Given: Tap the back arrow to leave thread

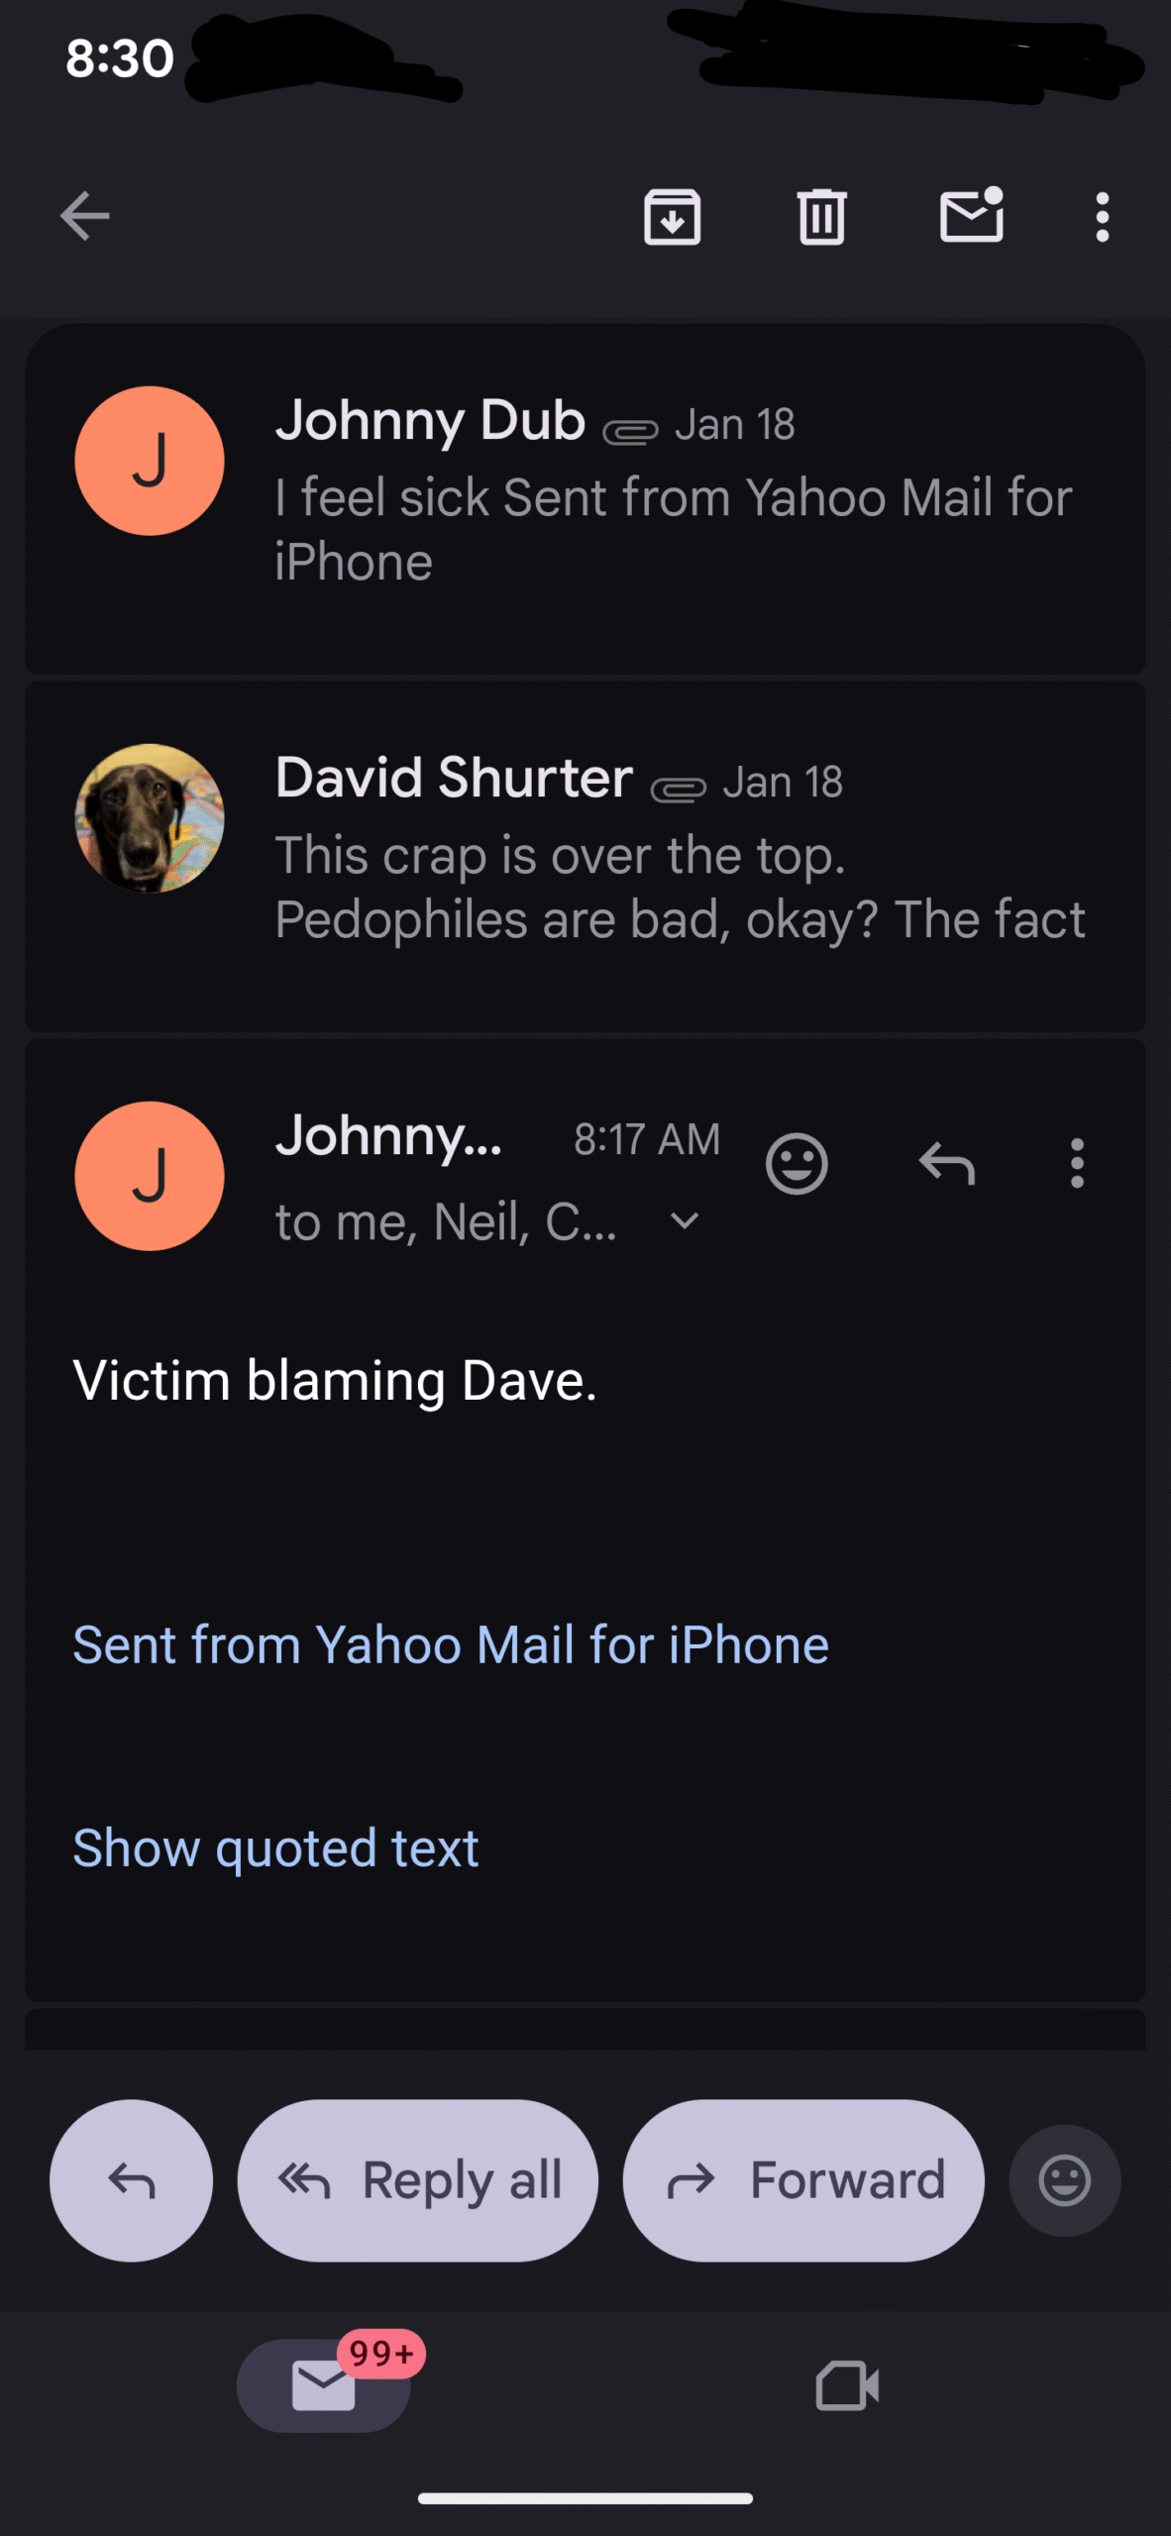Looking at the screenshot, I should pos(84,216).
